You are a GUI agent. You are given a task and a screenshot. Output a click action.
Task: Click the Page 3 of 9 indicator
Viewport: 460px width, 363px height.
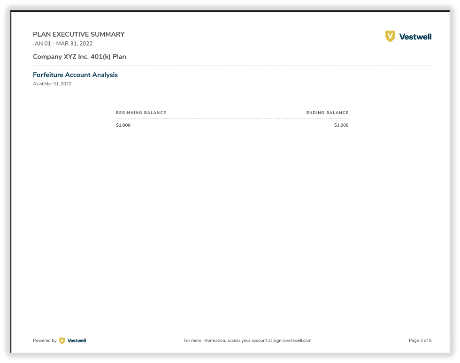tap(420, 340)
